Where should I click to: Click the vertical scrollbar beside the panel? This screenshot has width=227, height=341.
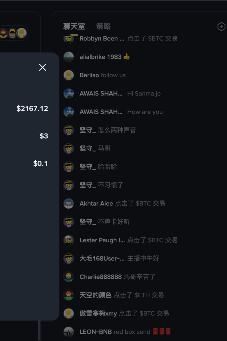39,330
